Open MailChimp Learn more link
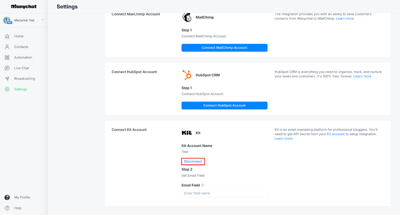400x215 pixels. click(x=345, y=18)
